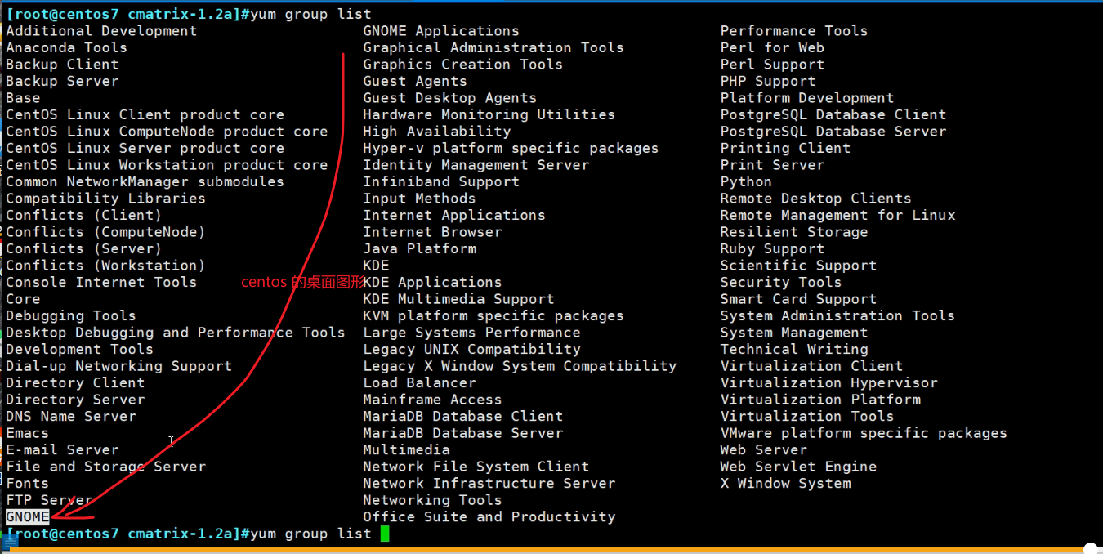Click 'X Window System' in the list
The image size is (1103, 554).
click(x=785, y=483)
